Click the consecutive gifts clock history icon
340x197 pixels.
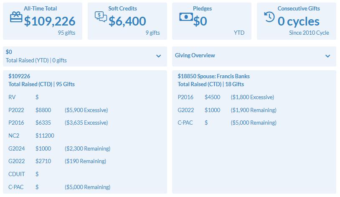point(269,17)
